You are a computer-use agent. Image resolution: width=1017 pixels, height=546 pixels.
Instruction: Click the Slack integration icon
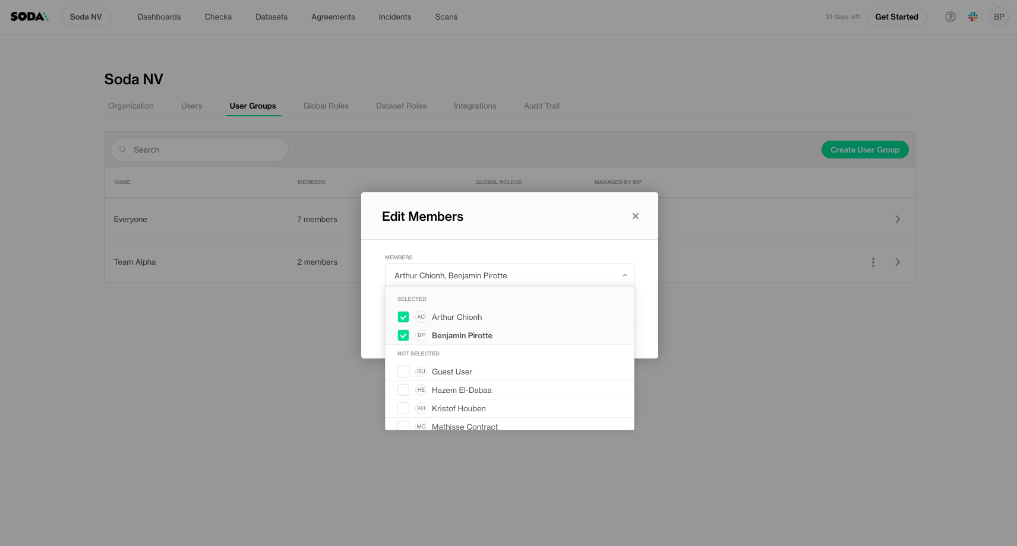pos(973,17)
